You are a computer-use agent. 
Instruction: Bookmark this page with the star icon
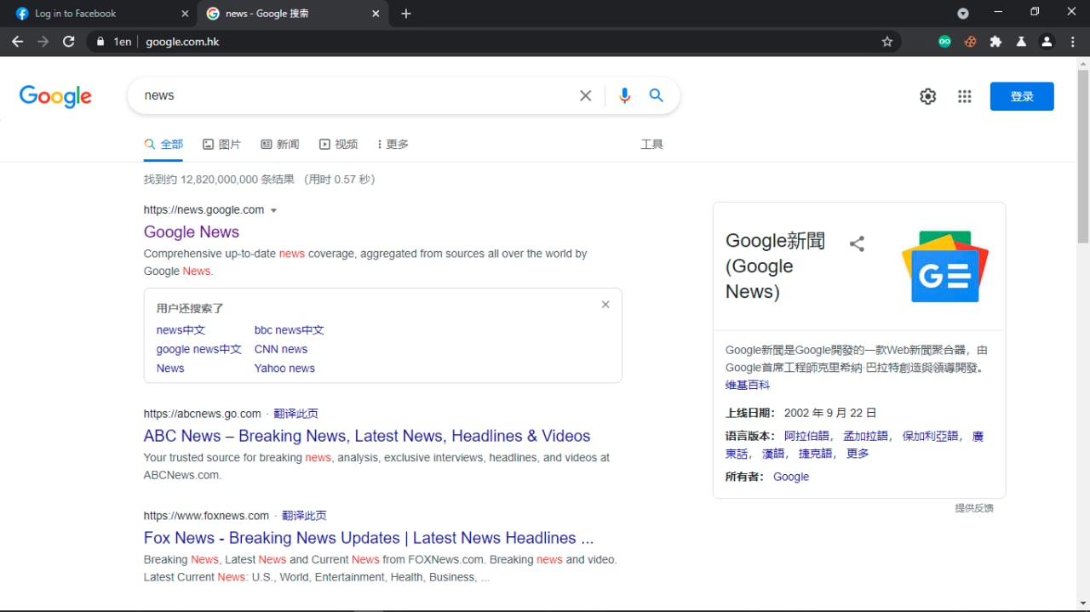point(887,42)
